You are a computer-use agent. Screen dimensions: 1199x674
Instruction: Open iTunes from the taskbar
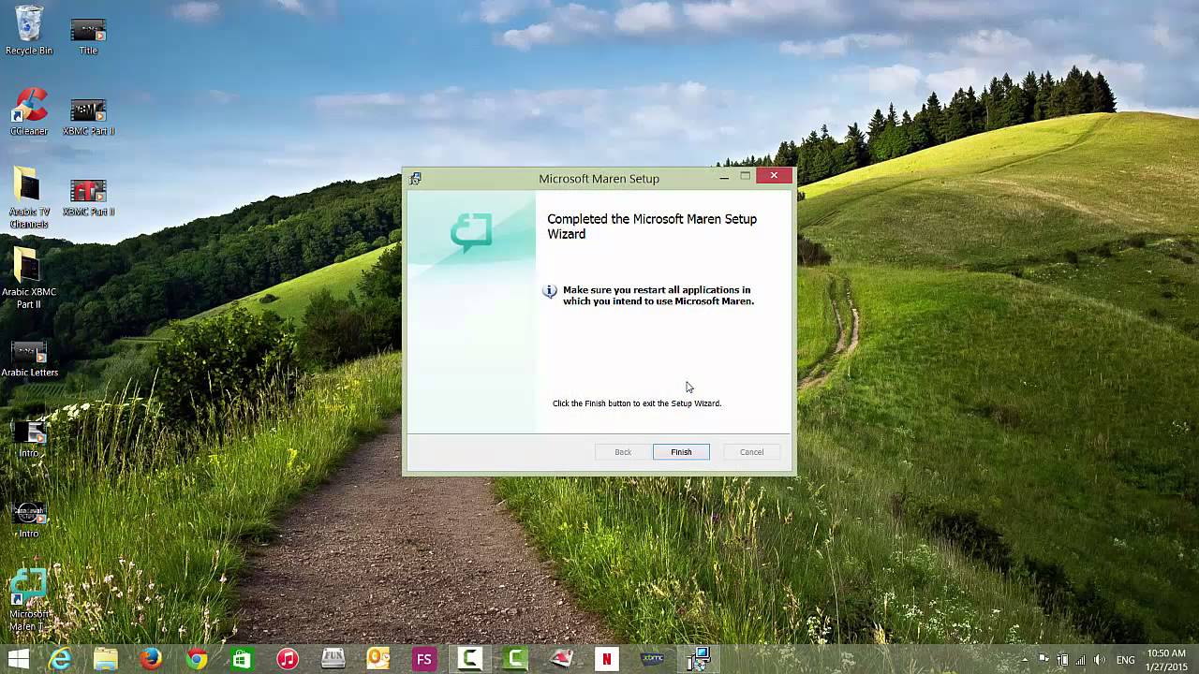(x=288, y=659)
